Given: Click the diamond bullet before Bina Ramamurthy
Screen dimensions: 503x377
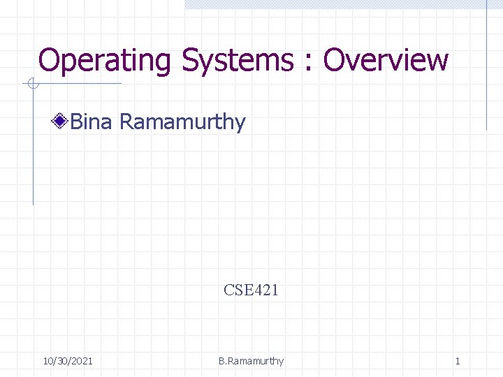Looking at the screenshot, I should pyautogui.click(x=59, y=121).
